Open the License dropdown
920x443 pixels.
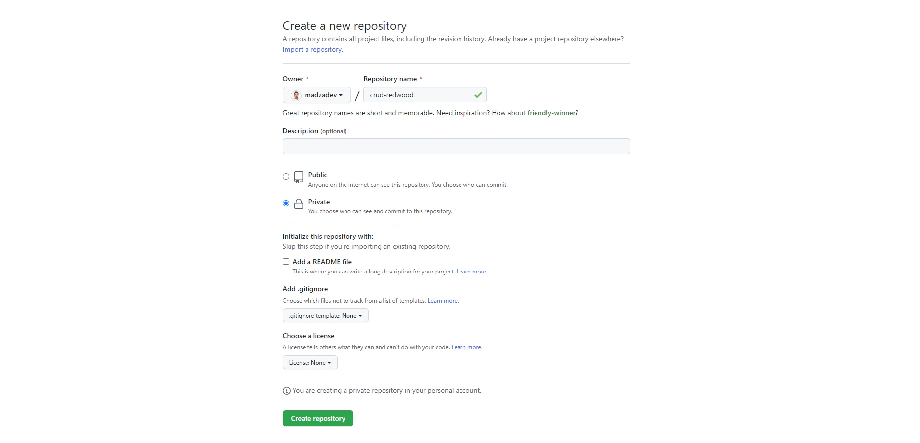point(309,362)
